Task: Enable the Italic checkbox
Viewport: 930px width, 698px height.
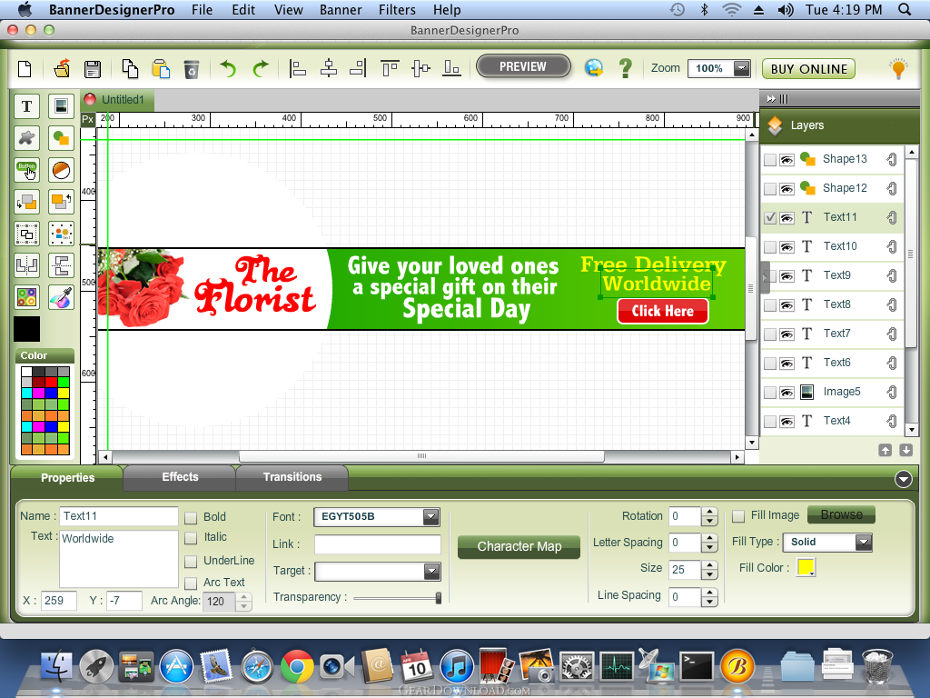Action: (191, 538)
